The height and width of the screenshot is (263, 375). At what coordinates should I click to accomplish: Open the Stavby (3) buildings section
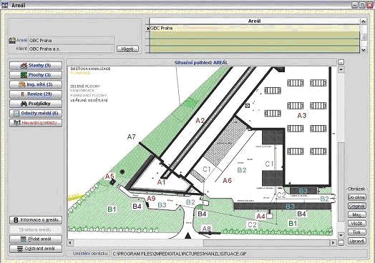36,66
